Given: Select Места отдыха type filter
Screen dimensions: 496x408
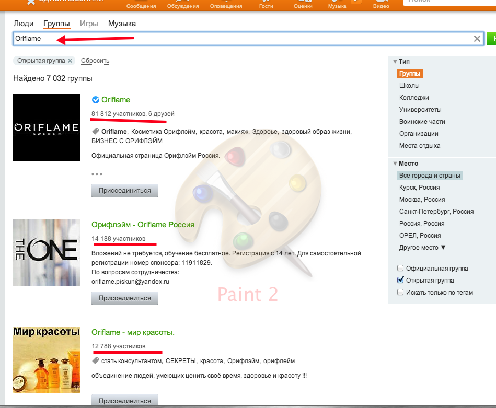Looking at the screenshot, I should click(420, 146).
